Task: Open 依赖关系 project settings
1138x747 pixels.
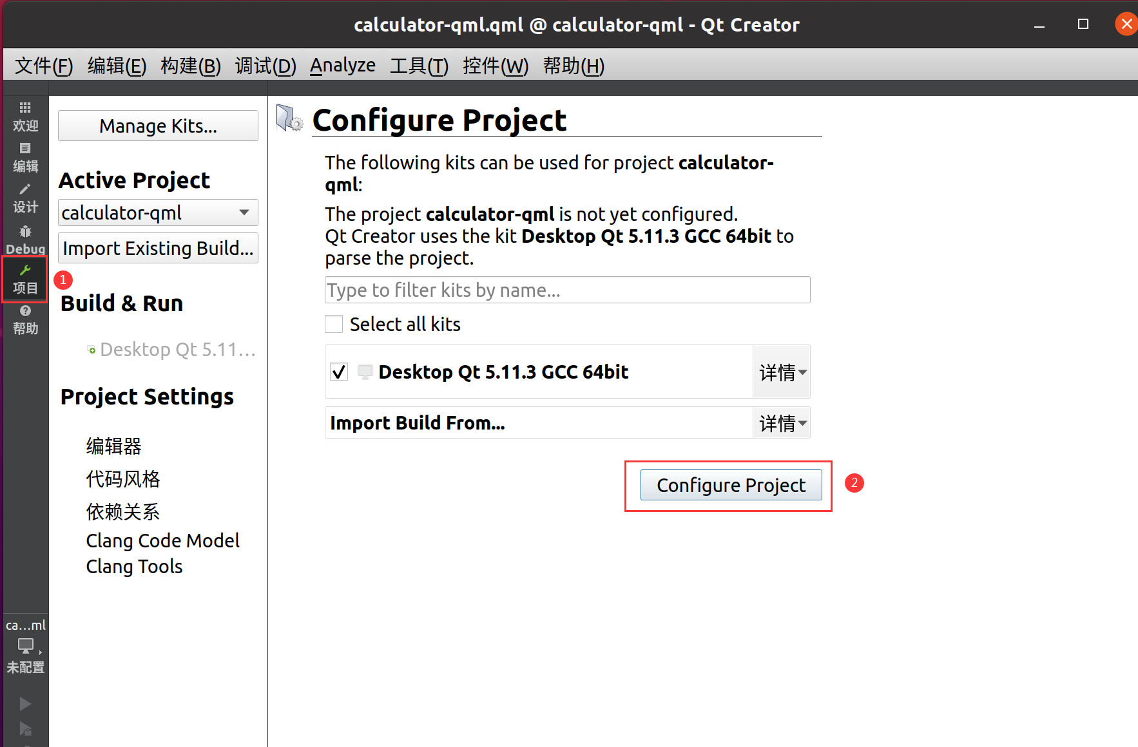Action: [x=123, y=511]
